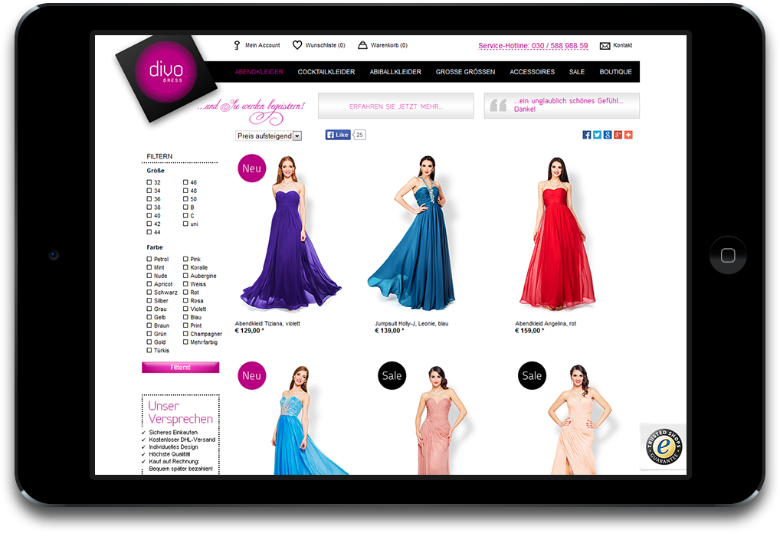This screenshot has height=533, width=780.
Task: Click the Erfahren Sie jetzt mehr banner
Action: pos(395,106)
